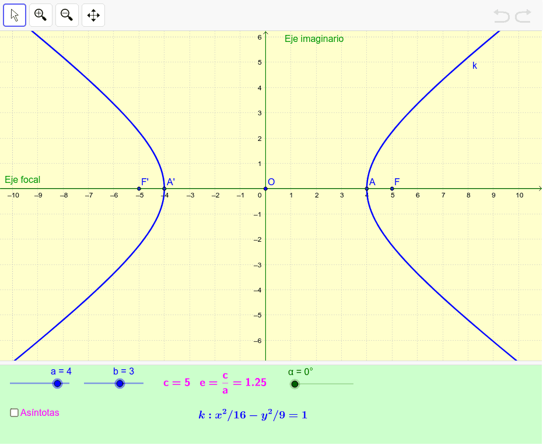Click the c = 5 text
Image resolution: width=543 pixels, height=445 pixels.
click(177, 383)
